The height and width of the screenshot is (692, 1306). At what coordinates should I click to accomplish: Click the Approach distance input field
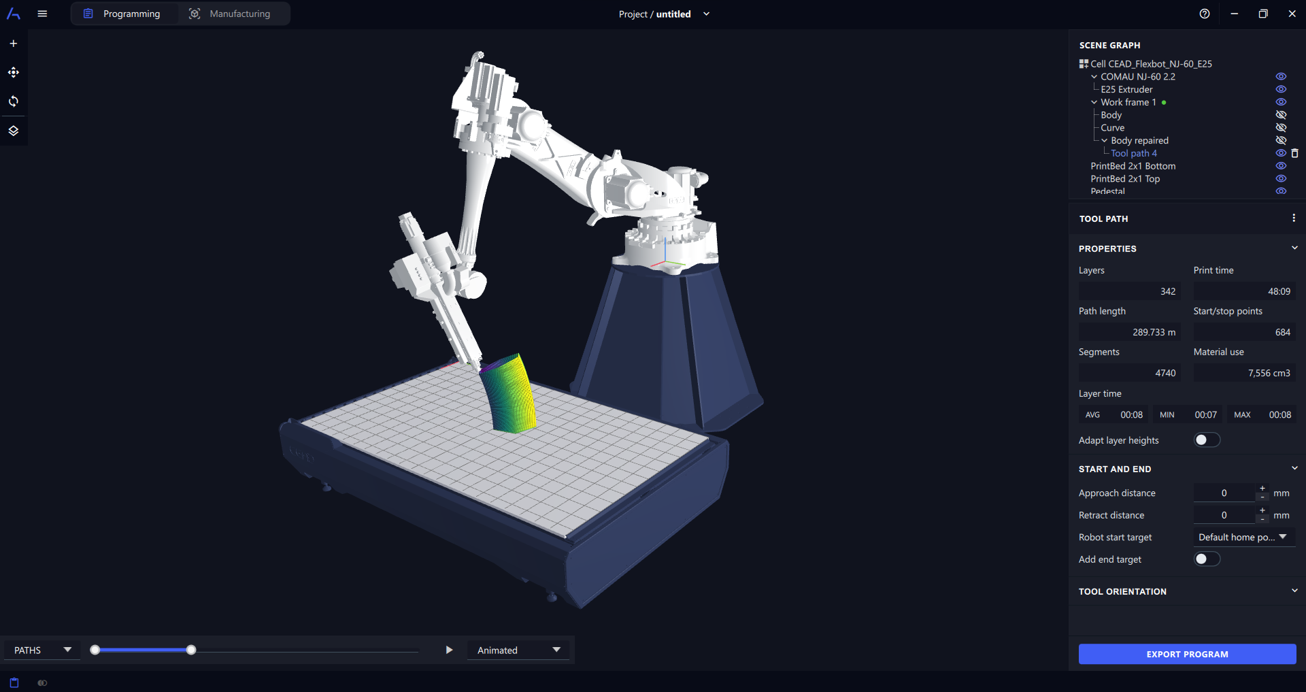[1224, 493]
